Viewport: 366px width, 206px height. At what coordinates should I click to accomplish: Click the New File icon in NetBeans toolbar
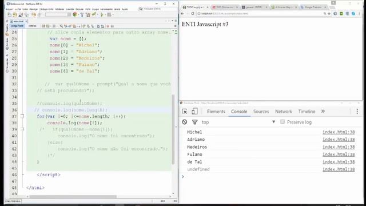click(10, 15)
